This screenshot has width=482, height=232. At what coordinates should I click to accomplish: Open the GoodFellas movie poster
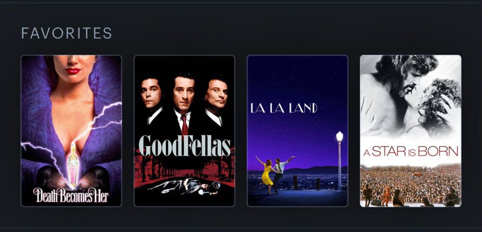pyautogui.click(x=185, y=131)
